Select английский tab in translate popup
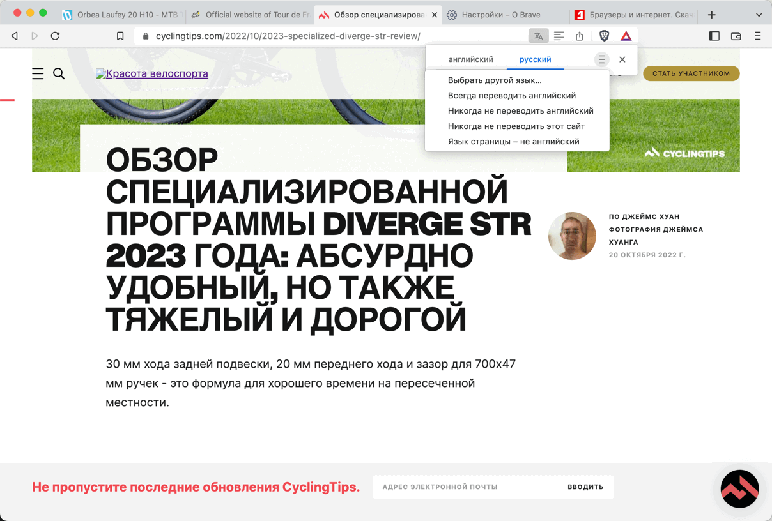Image resolution: width=772 pixels, height=521 pixels. [x=471, y=59]
